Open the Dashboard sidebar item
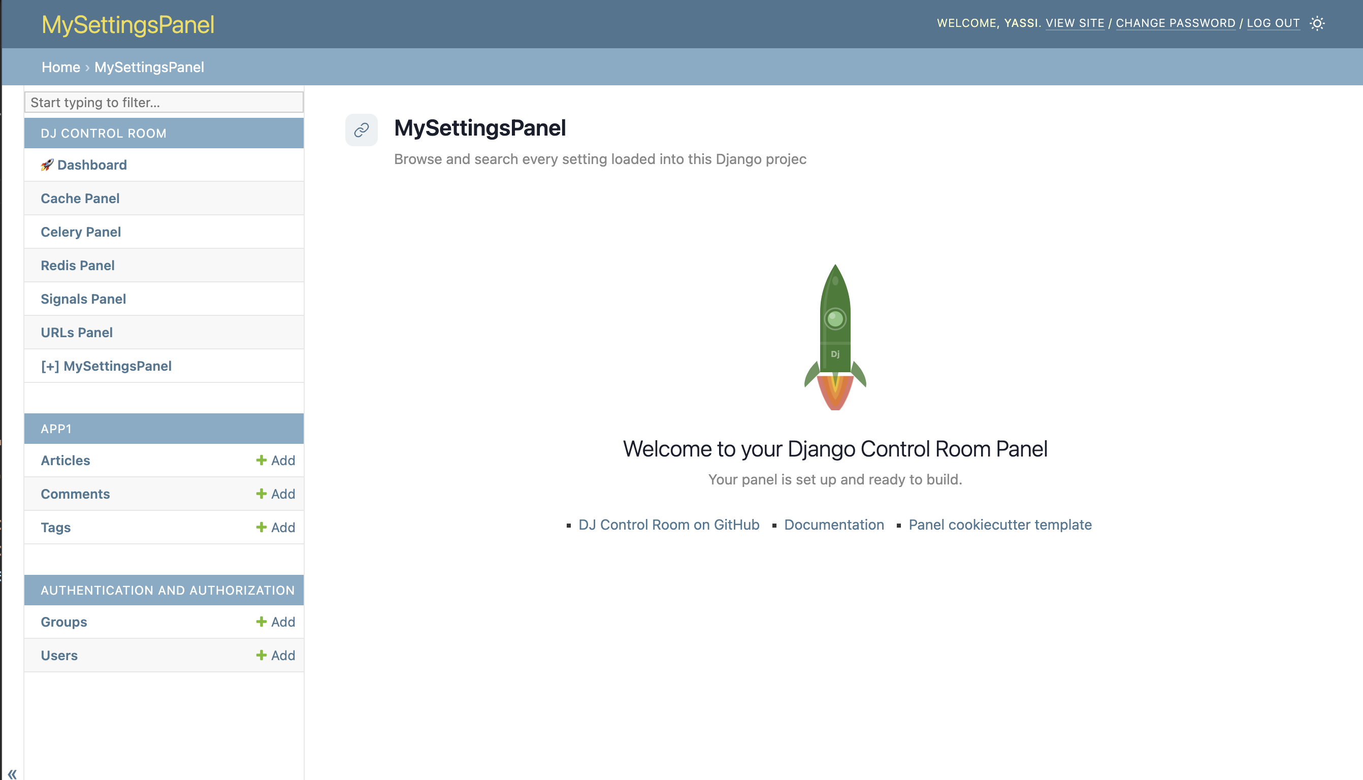 point(92,165)
